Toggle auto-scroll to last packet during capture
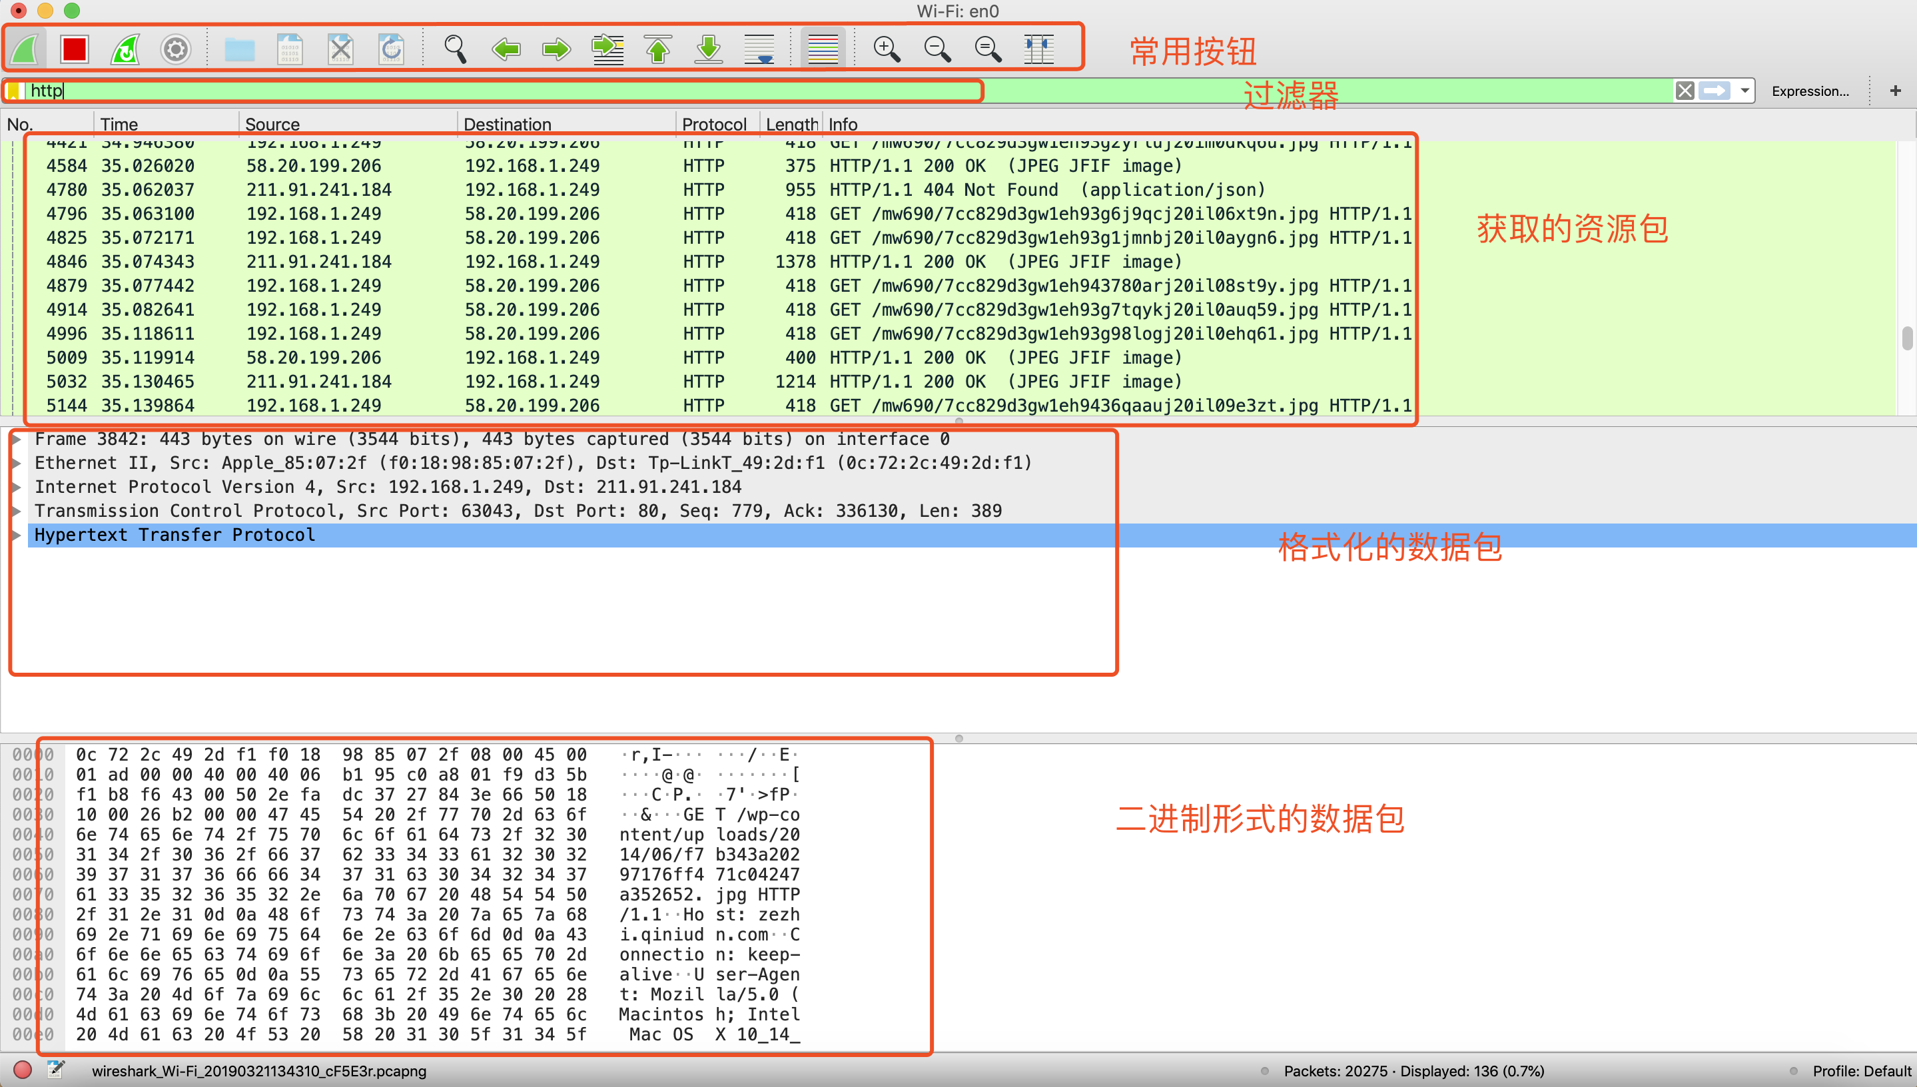 click(x=759, y=49)
